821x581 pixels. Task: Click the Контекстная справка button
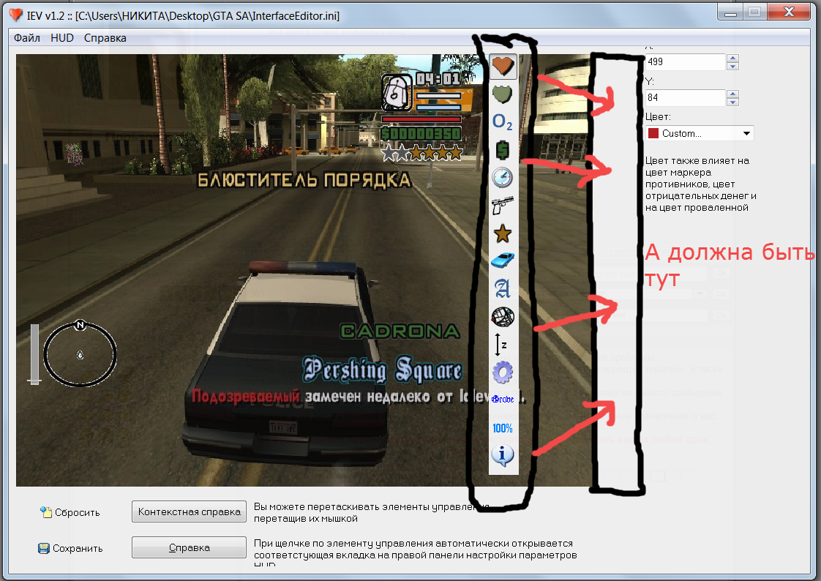[x=189, y=512]
